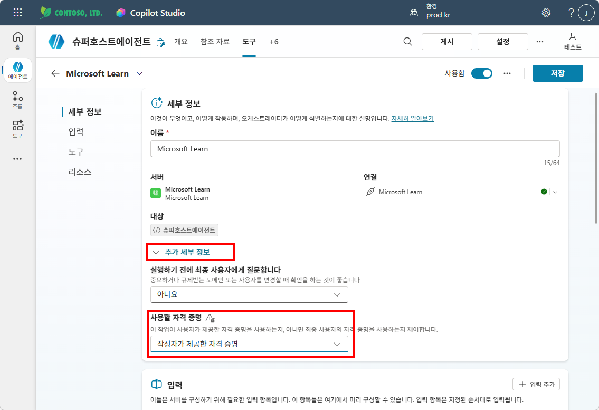
Task: Click the 실행하기 전에 최종 사용자에게 질문합니다 label
Action: pos(215,270)
